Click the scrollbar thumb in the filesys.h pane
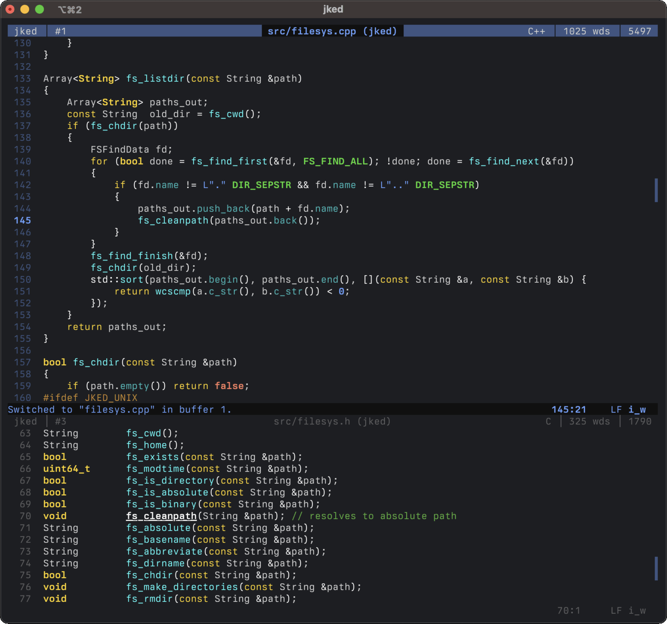 [x=656, y=569]
